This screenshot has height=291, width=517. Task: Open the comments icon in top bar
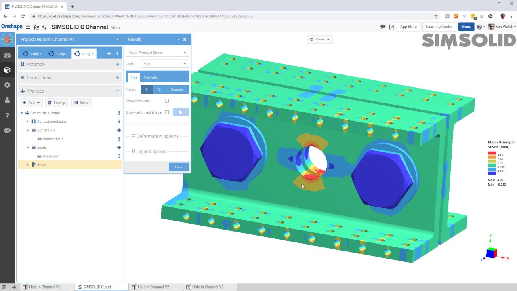(x=383, y=27)
